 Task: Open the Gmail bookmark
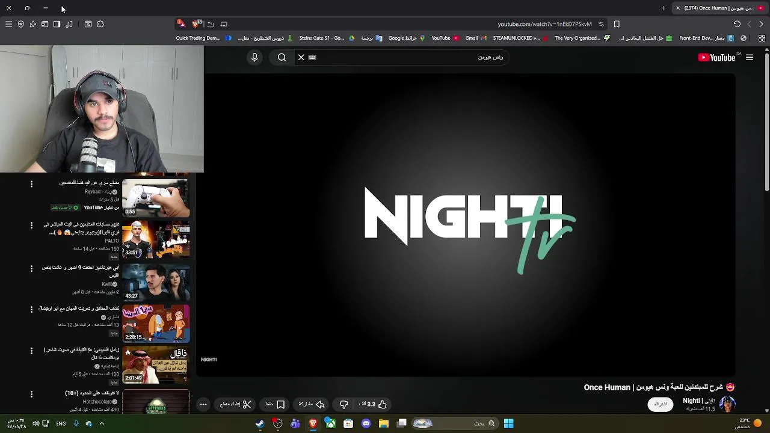click(475, 38)
